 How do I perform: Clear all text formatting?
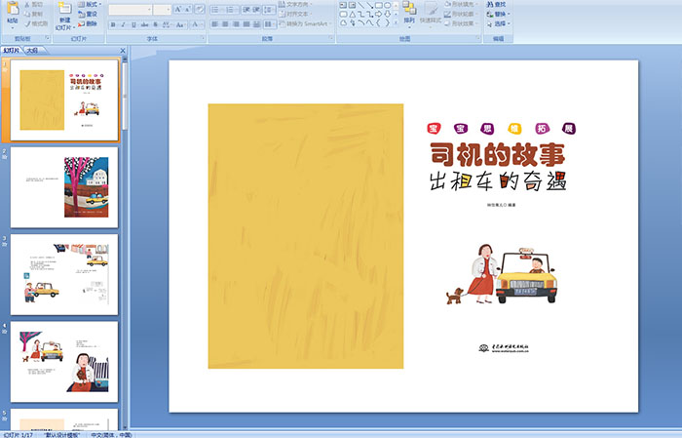(200, 10)
